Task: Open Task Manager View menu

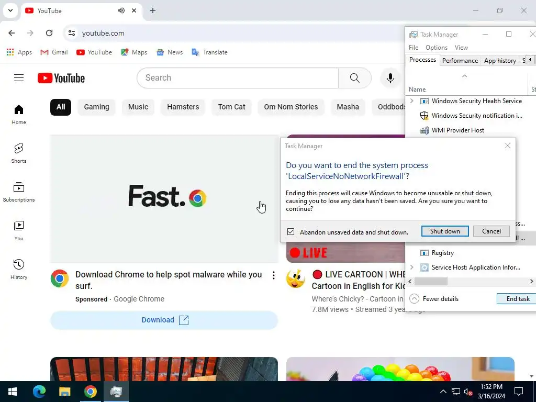Action: (461, 48)
